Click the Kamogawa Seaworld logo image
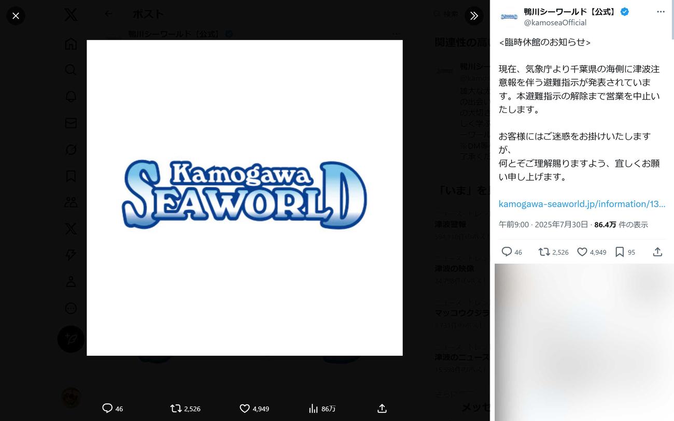 (245, 198)
